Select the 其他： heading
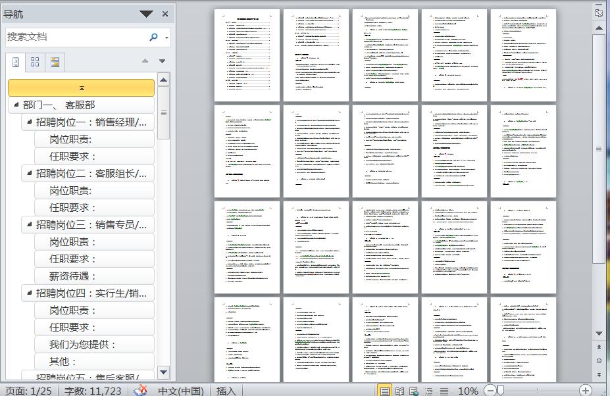Screen dimensions: 610x396 pos(94,361)
